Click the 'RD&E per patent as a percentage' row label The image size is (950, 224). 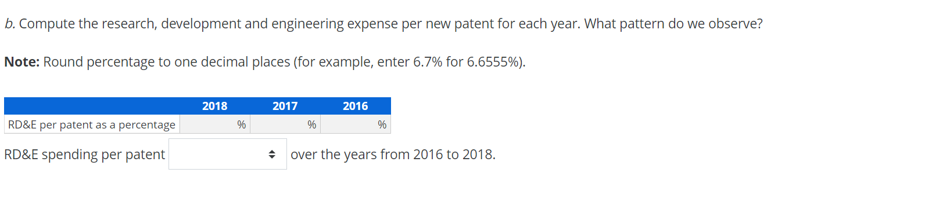(x=92, y=124)
